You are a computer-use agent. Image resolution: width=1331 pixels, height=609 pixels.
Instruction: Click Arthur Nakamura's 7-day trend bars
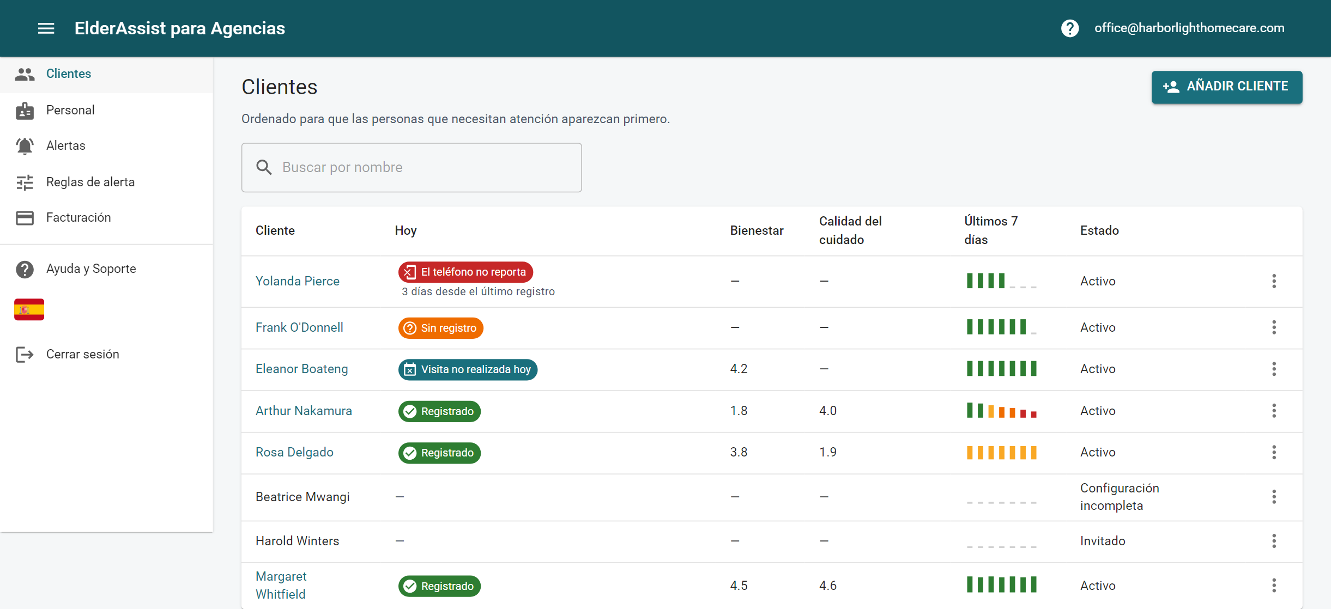point(1001,410)
